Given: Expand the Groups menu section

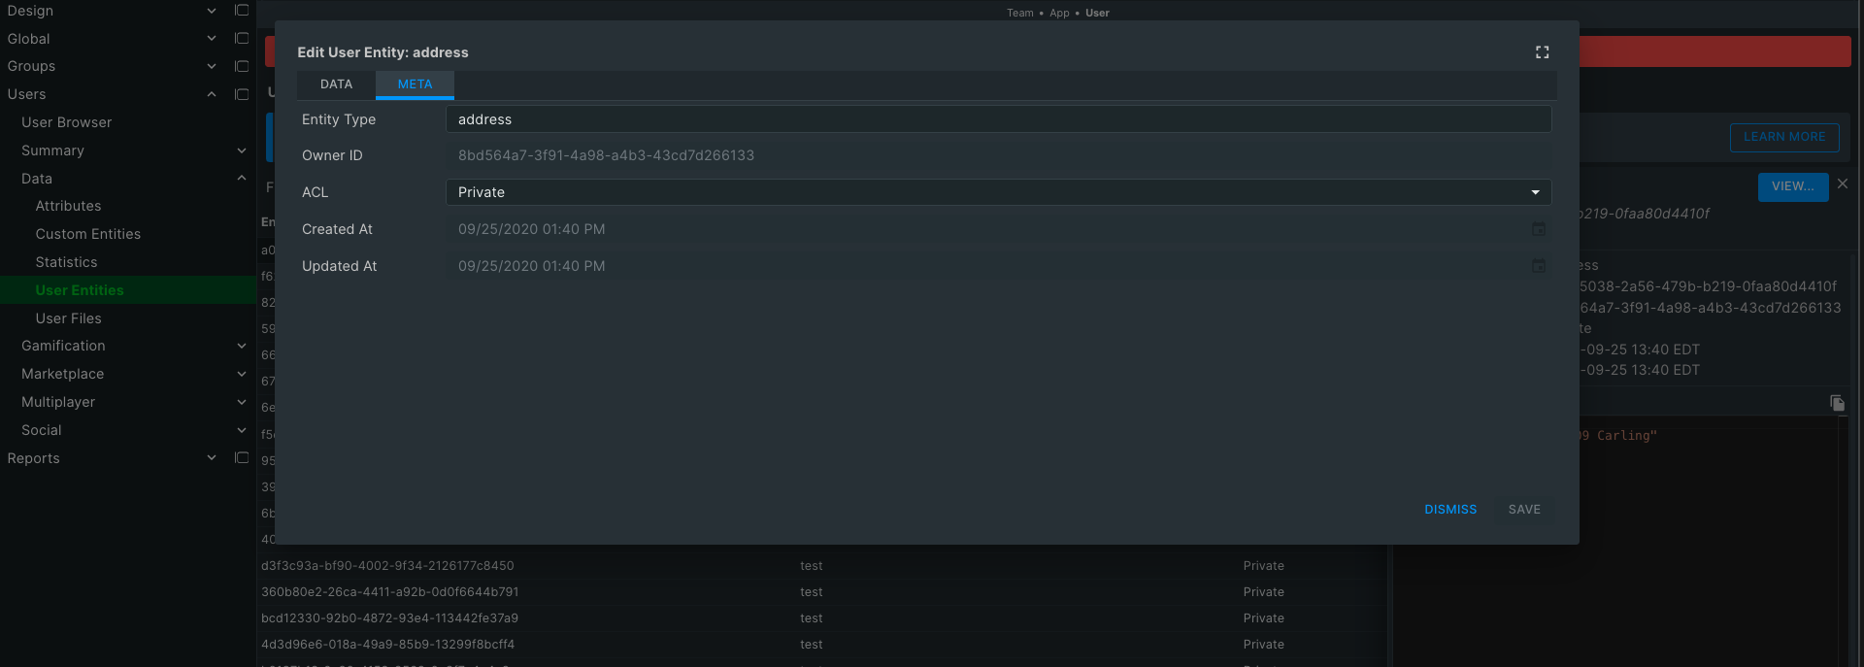Looking at the screenshot, I should [212, 66].
